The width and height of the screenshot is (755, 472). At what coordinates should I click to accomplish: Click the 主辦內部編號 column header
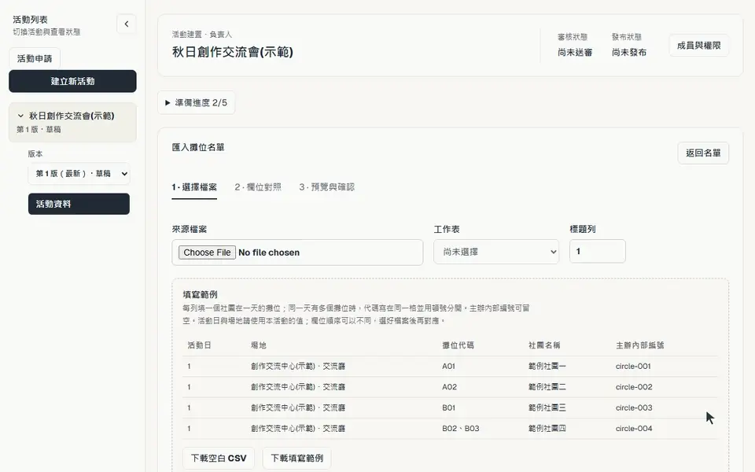pyautogui.click(x=640, y=345)
